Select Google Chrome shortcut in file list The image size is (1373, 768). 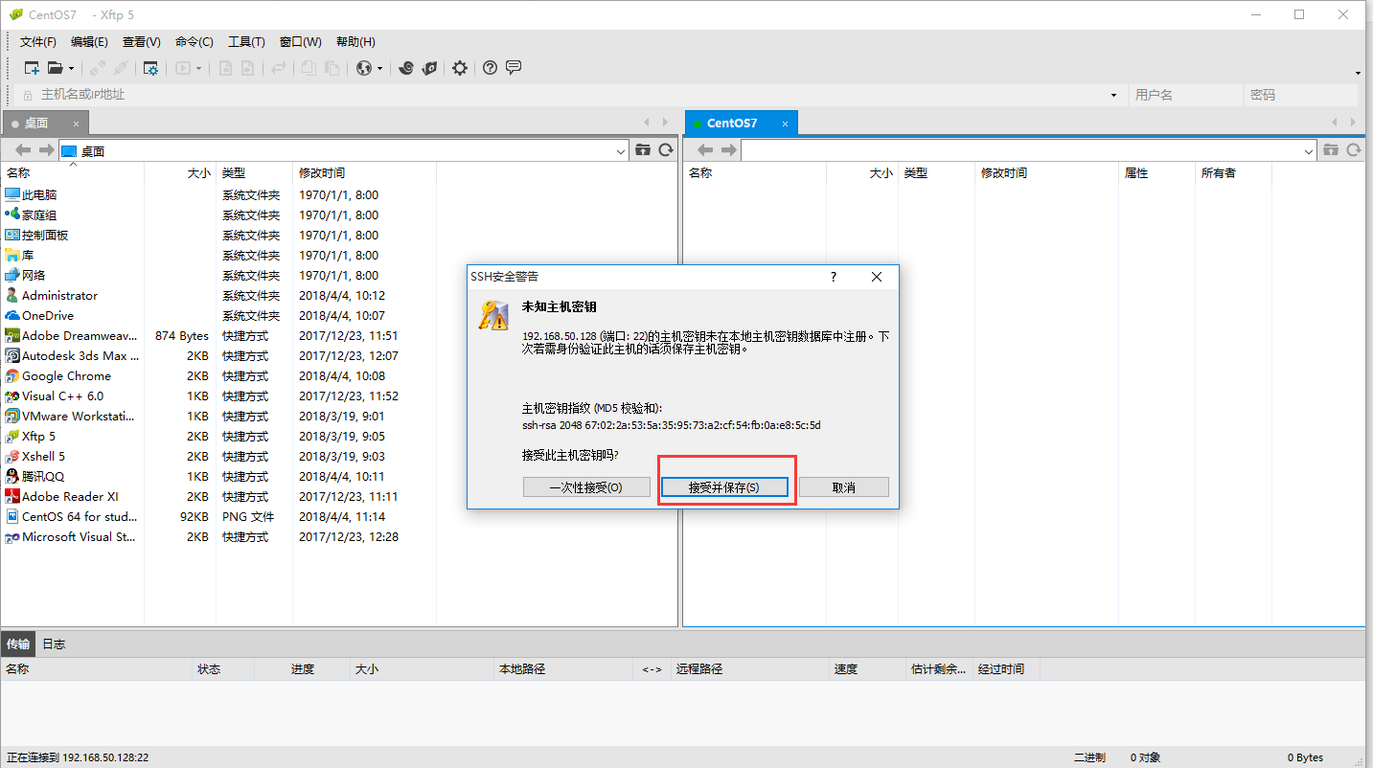(66, 376)
